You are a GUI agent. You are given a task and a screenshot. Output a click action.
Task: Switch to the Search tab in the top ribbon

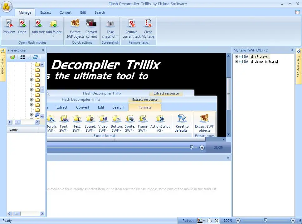click(100, 12)
